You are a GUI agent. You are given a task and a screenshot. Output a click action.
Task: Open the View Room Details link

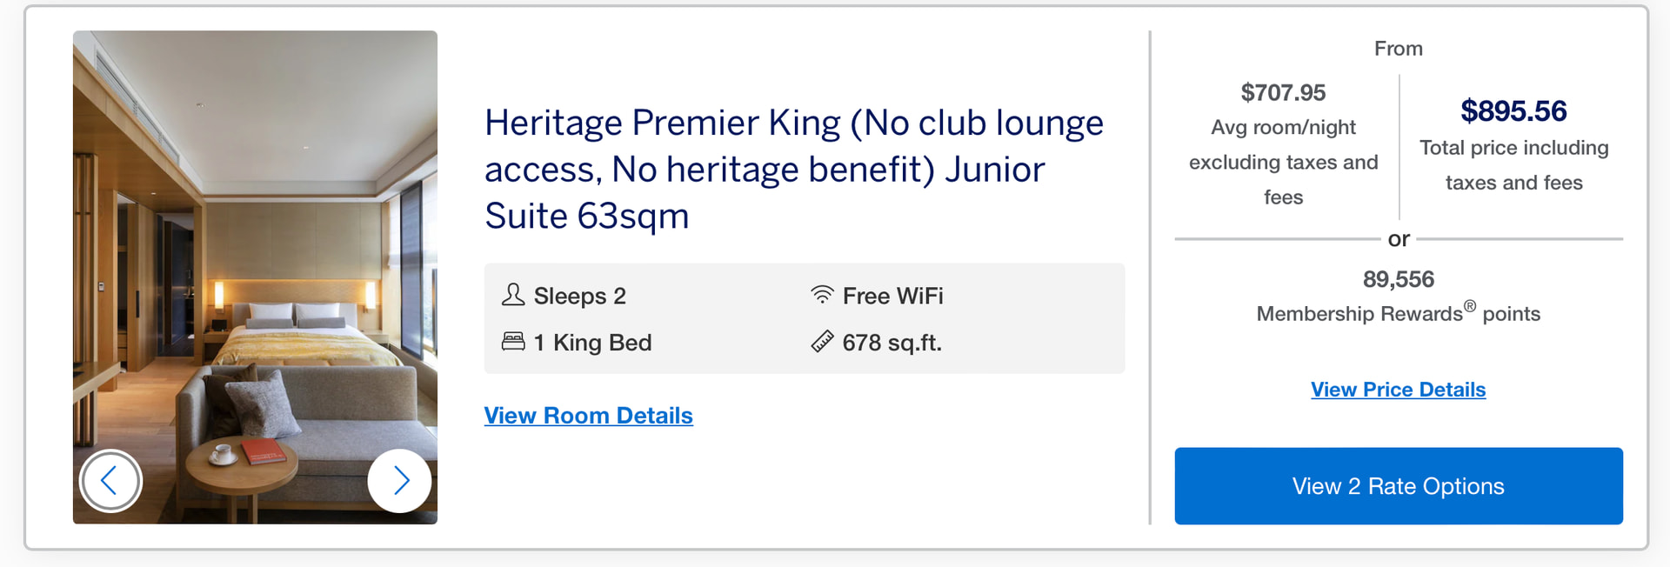tap(588, 416)
